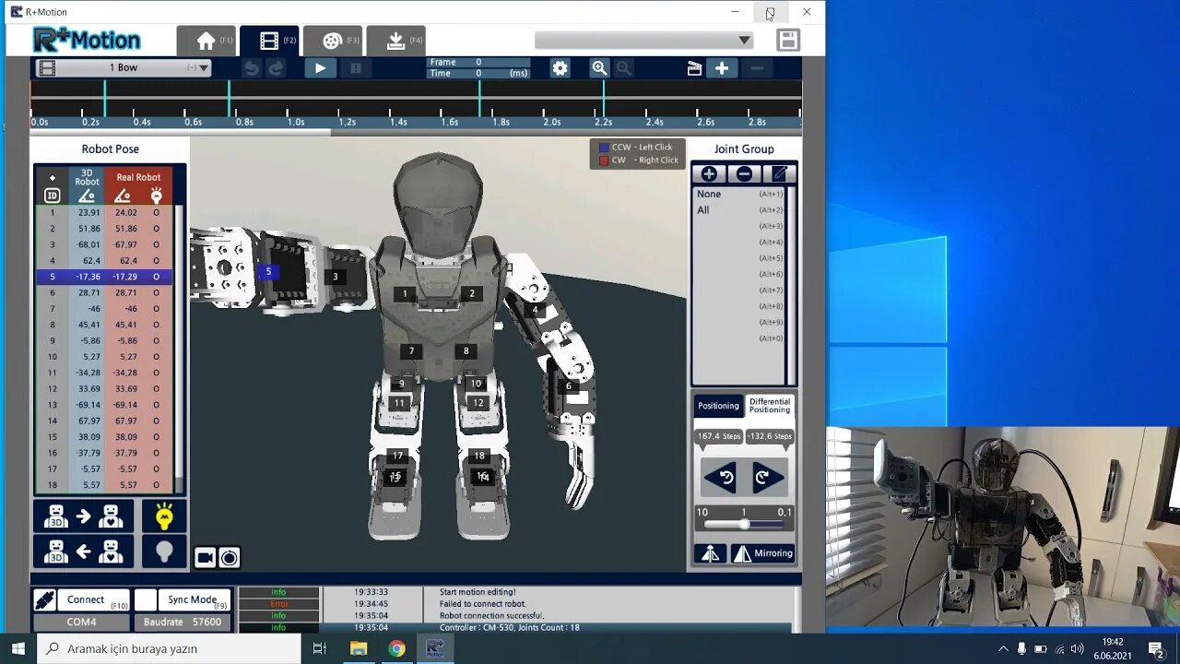This screenshot has height=664, width=1180.
Task: Open the Download tab (F4)
Action: [395, 41]
